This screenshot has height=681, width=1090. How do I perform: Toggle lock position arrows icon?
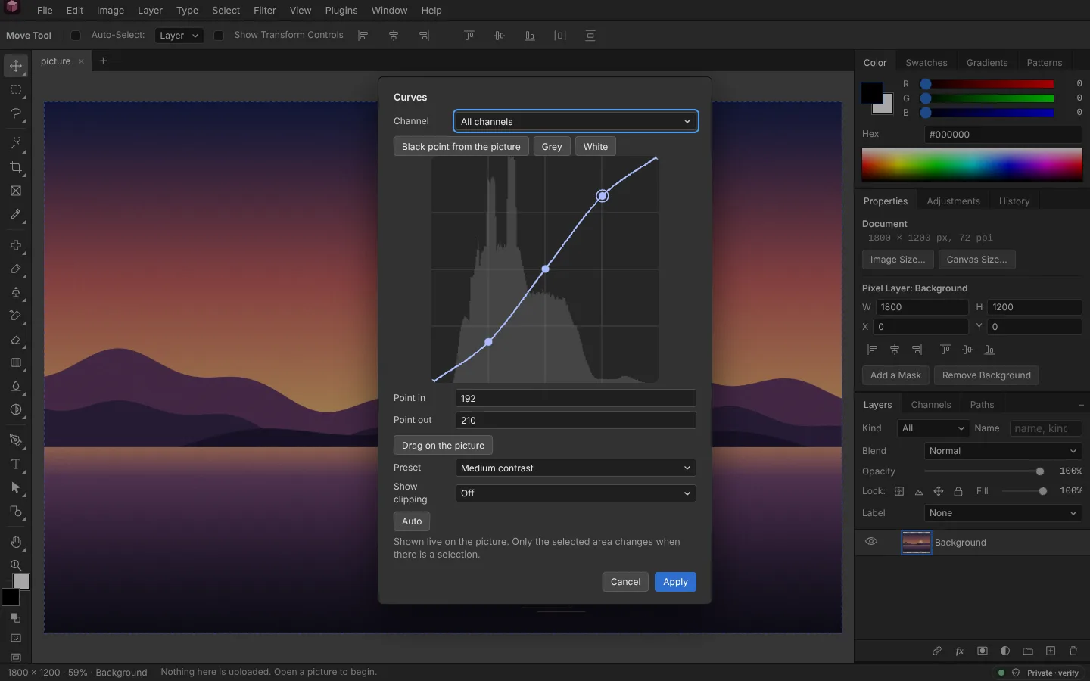[x=939, y=491]
